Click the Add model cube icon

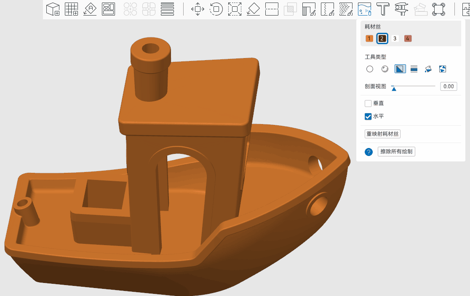point(53,9)
